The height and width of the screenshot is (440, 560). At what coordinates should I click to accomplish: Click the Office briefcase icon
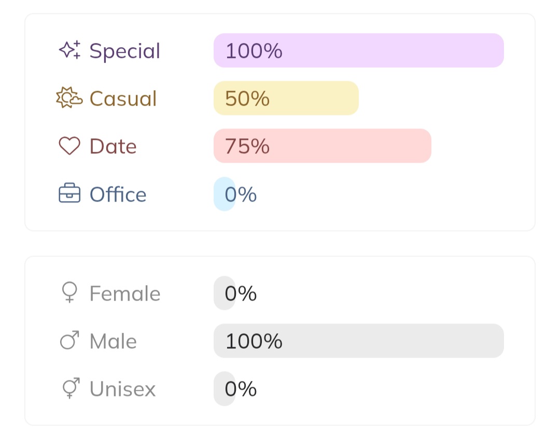click(x=69, y=194)
